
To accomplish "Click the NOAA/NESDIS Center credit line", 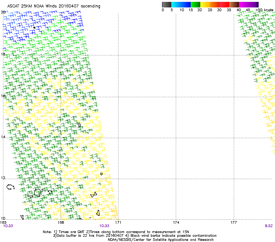I will coord(161,240).
